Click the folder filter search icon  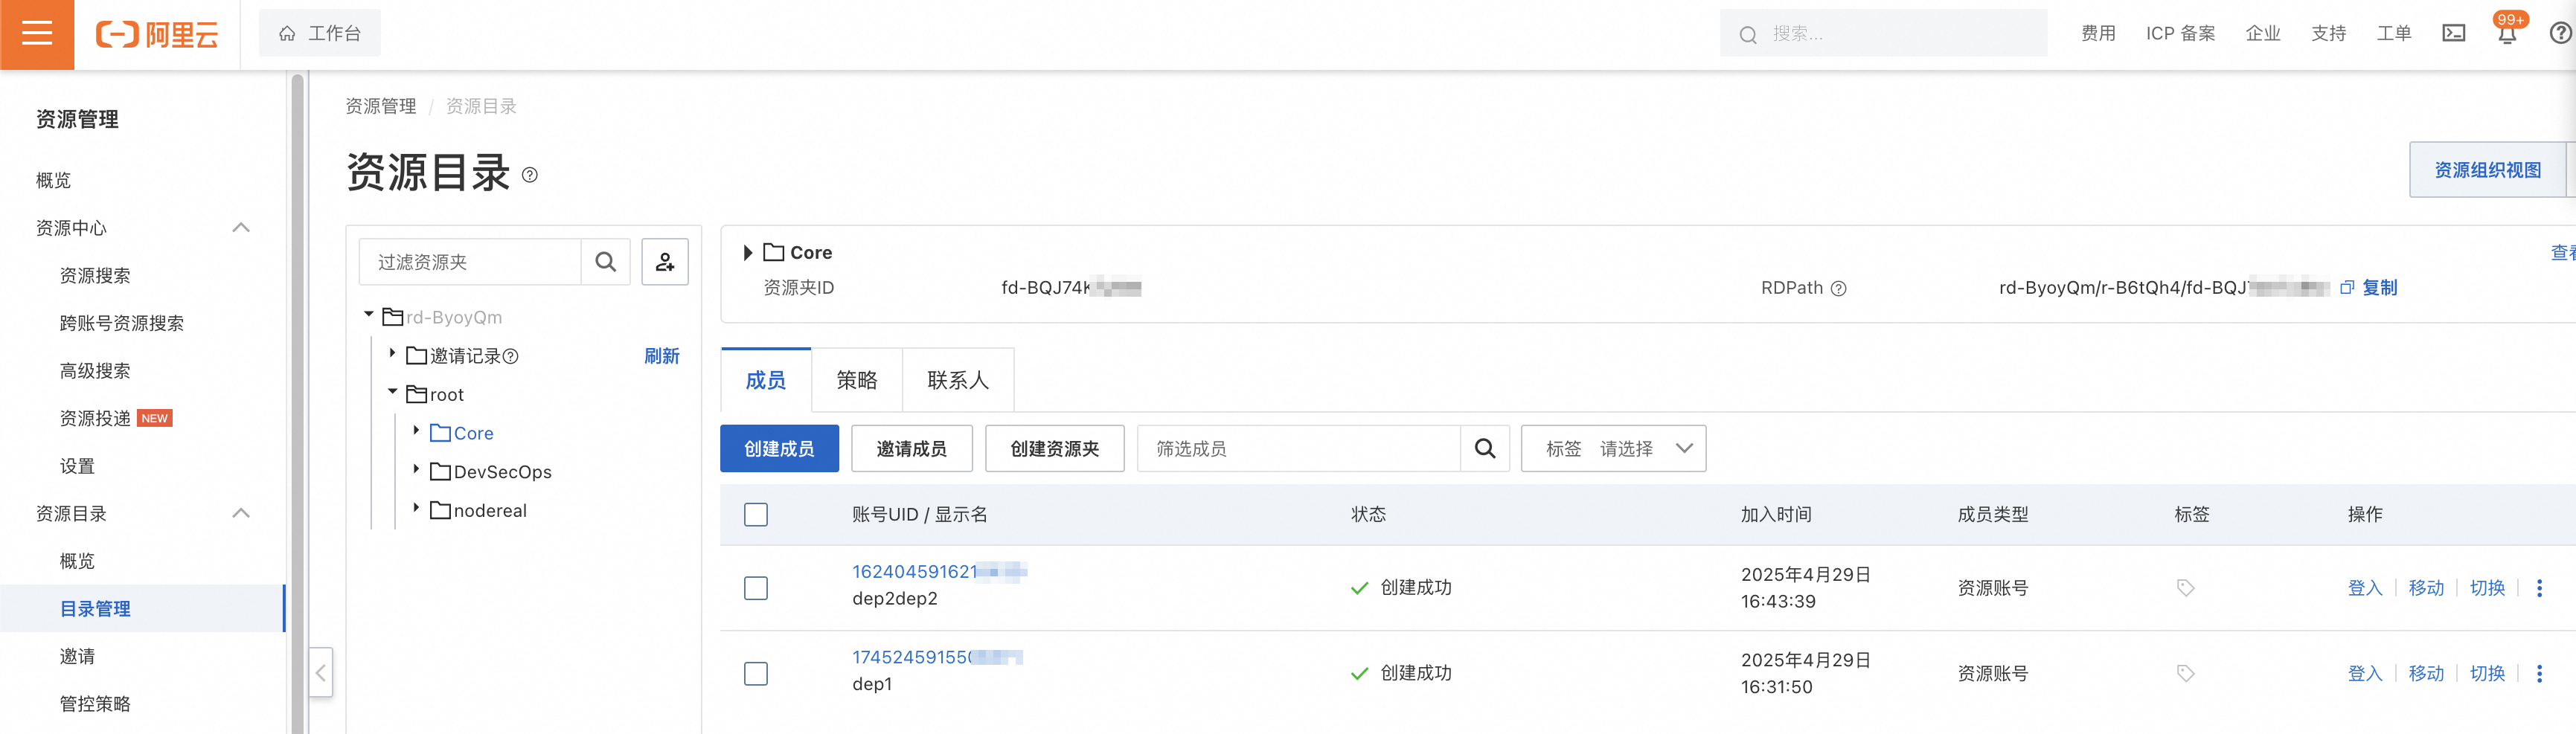click(x=605, y=262)
